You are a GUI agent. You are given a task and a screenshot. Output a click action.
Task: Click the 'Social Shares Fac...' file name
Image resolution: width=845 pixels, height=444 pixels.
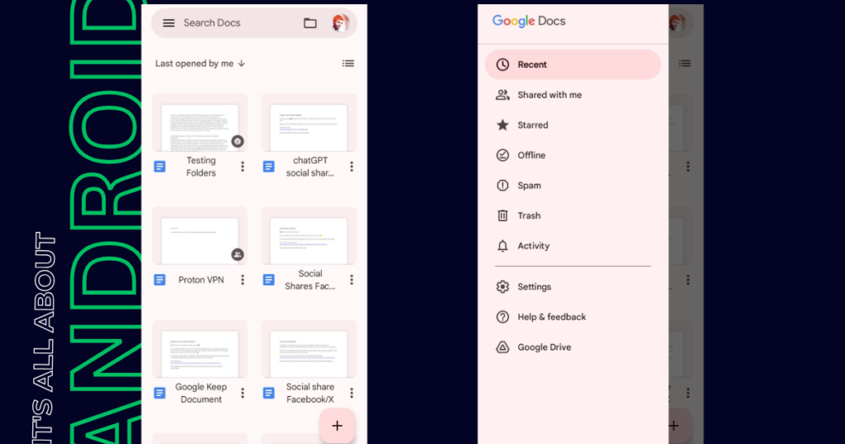310,280
